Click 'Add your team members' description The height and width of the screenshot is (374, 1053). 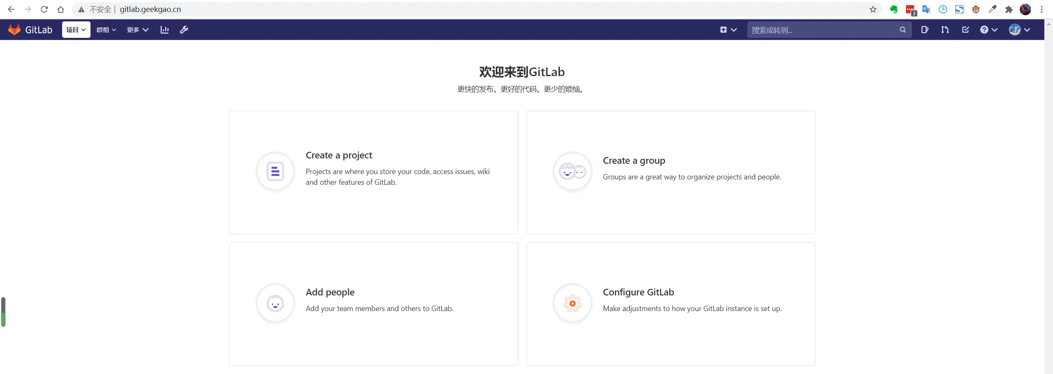click(x=379, y=309)
